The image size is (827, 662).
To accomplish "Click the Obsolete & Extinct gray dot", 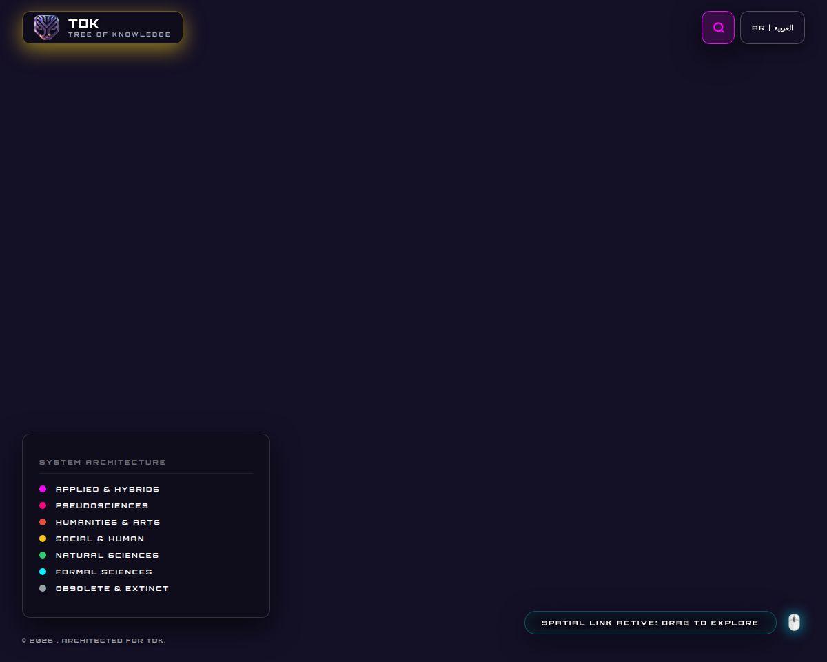I will 43,588.
